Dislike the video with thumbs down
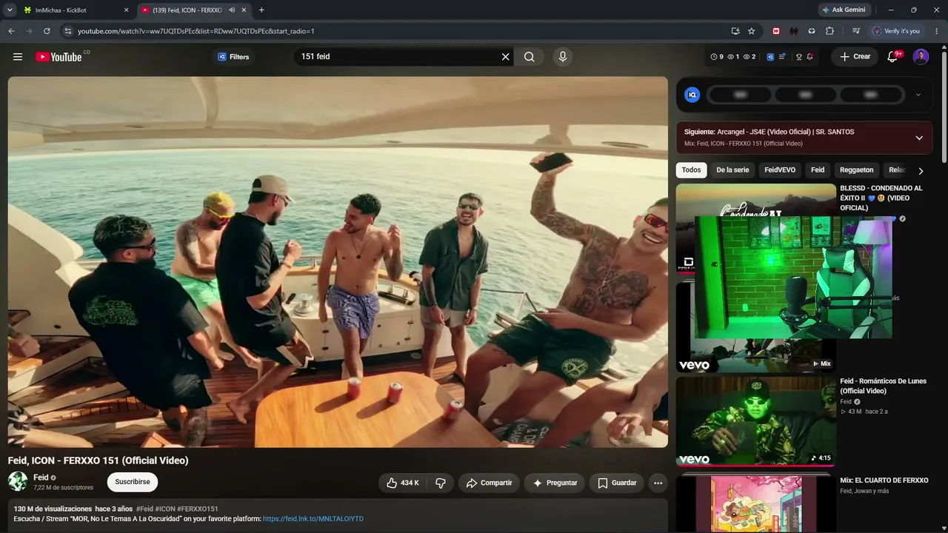Screen dimensions: 948x533 point(441,483)
